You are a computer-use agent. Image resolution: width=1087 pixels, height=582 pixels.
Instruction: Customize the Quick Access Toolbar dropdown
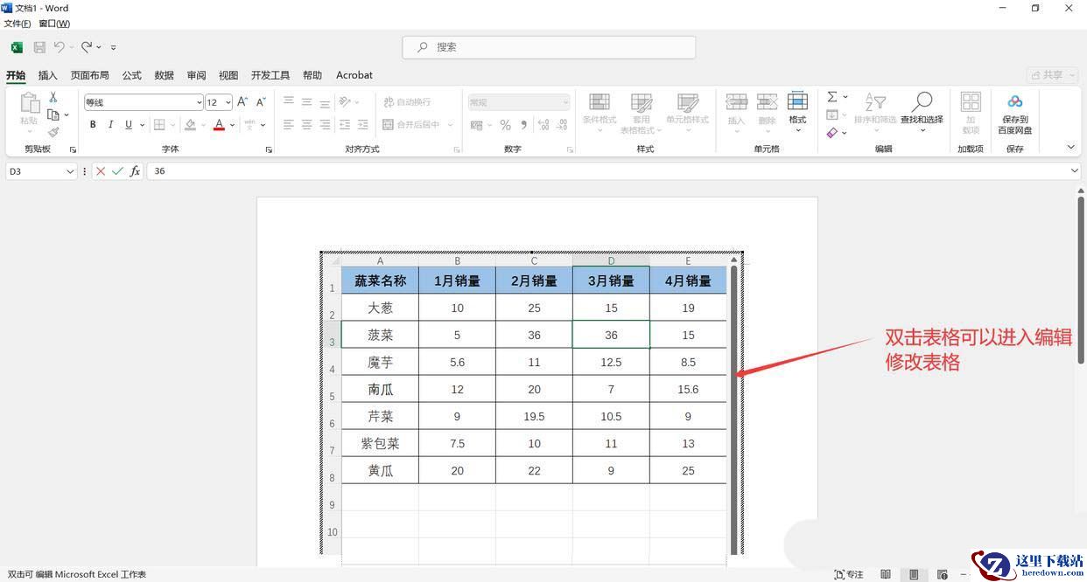(x=114, y=47)
